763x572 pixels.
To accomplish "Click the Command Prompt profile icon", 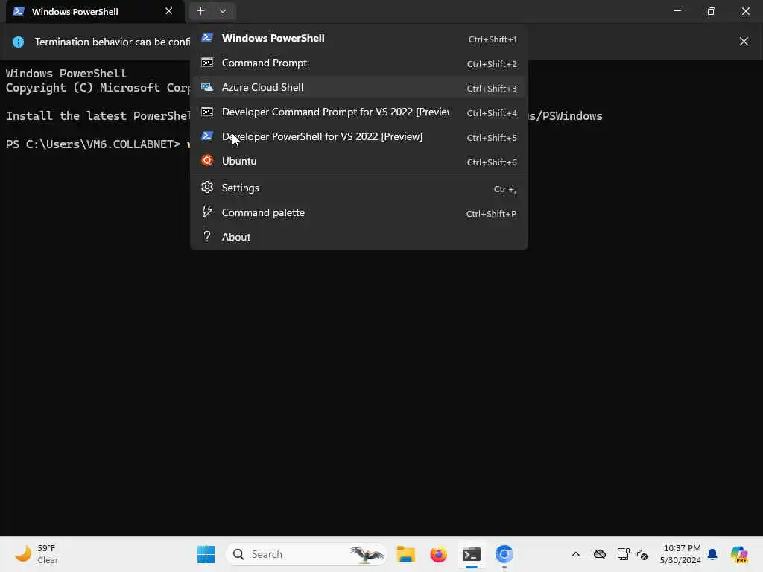I will coord(207,63).
